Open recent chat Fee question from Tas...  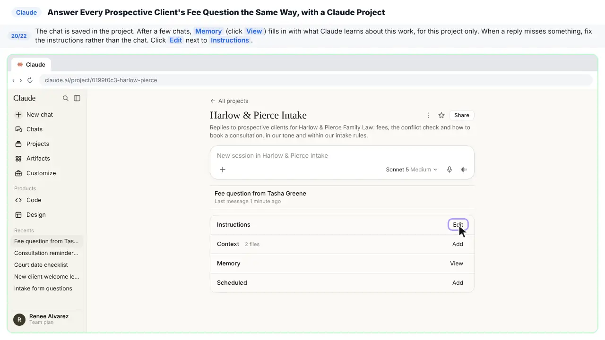(x=46, y=241)
